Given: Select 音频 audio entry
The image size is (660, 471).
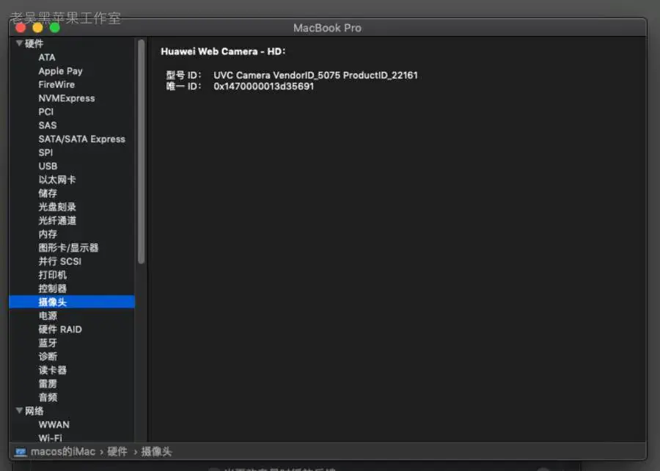Looking at the screenshot, I should (48, 398).
